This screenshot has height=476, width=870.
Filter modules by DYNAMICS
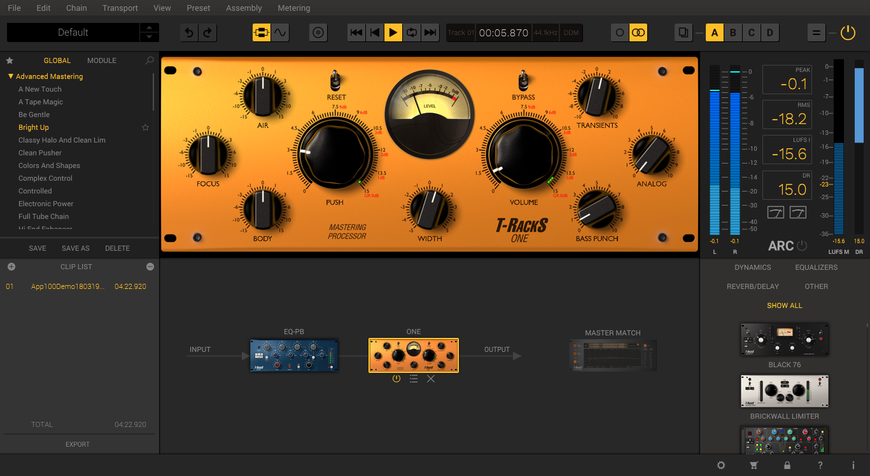(753, 267)
